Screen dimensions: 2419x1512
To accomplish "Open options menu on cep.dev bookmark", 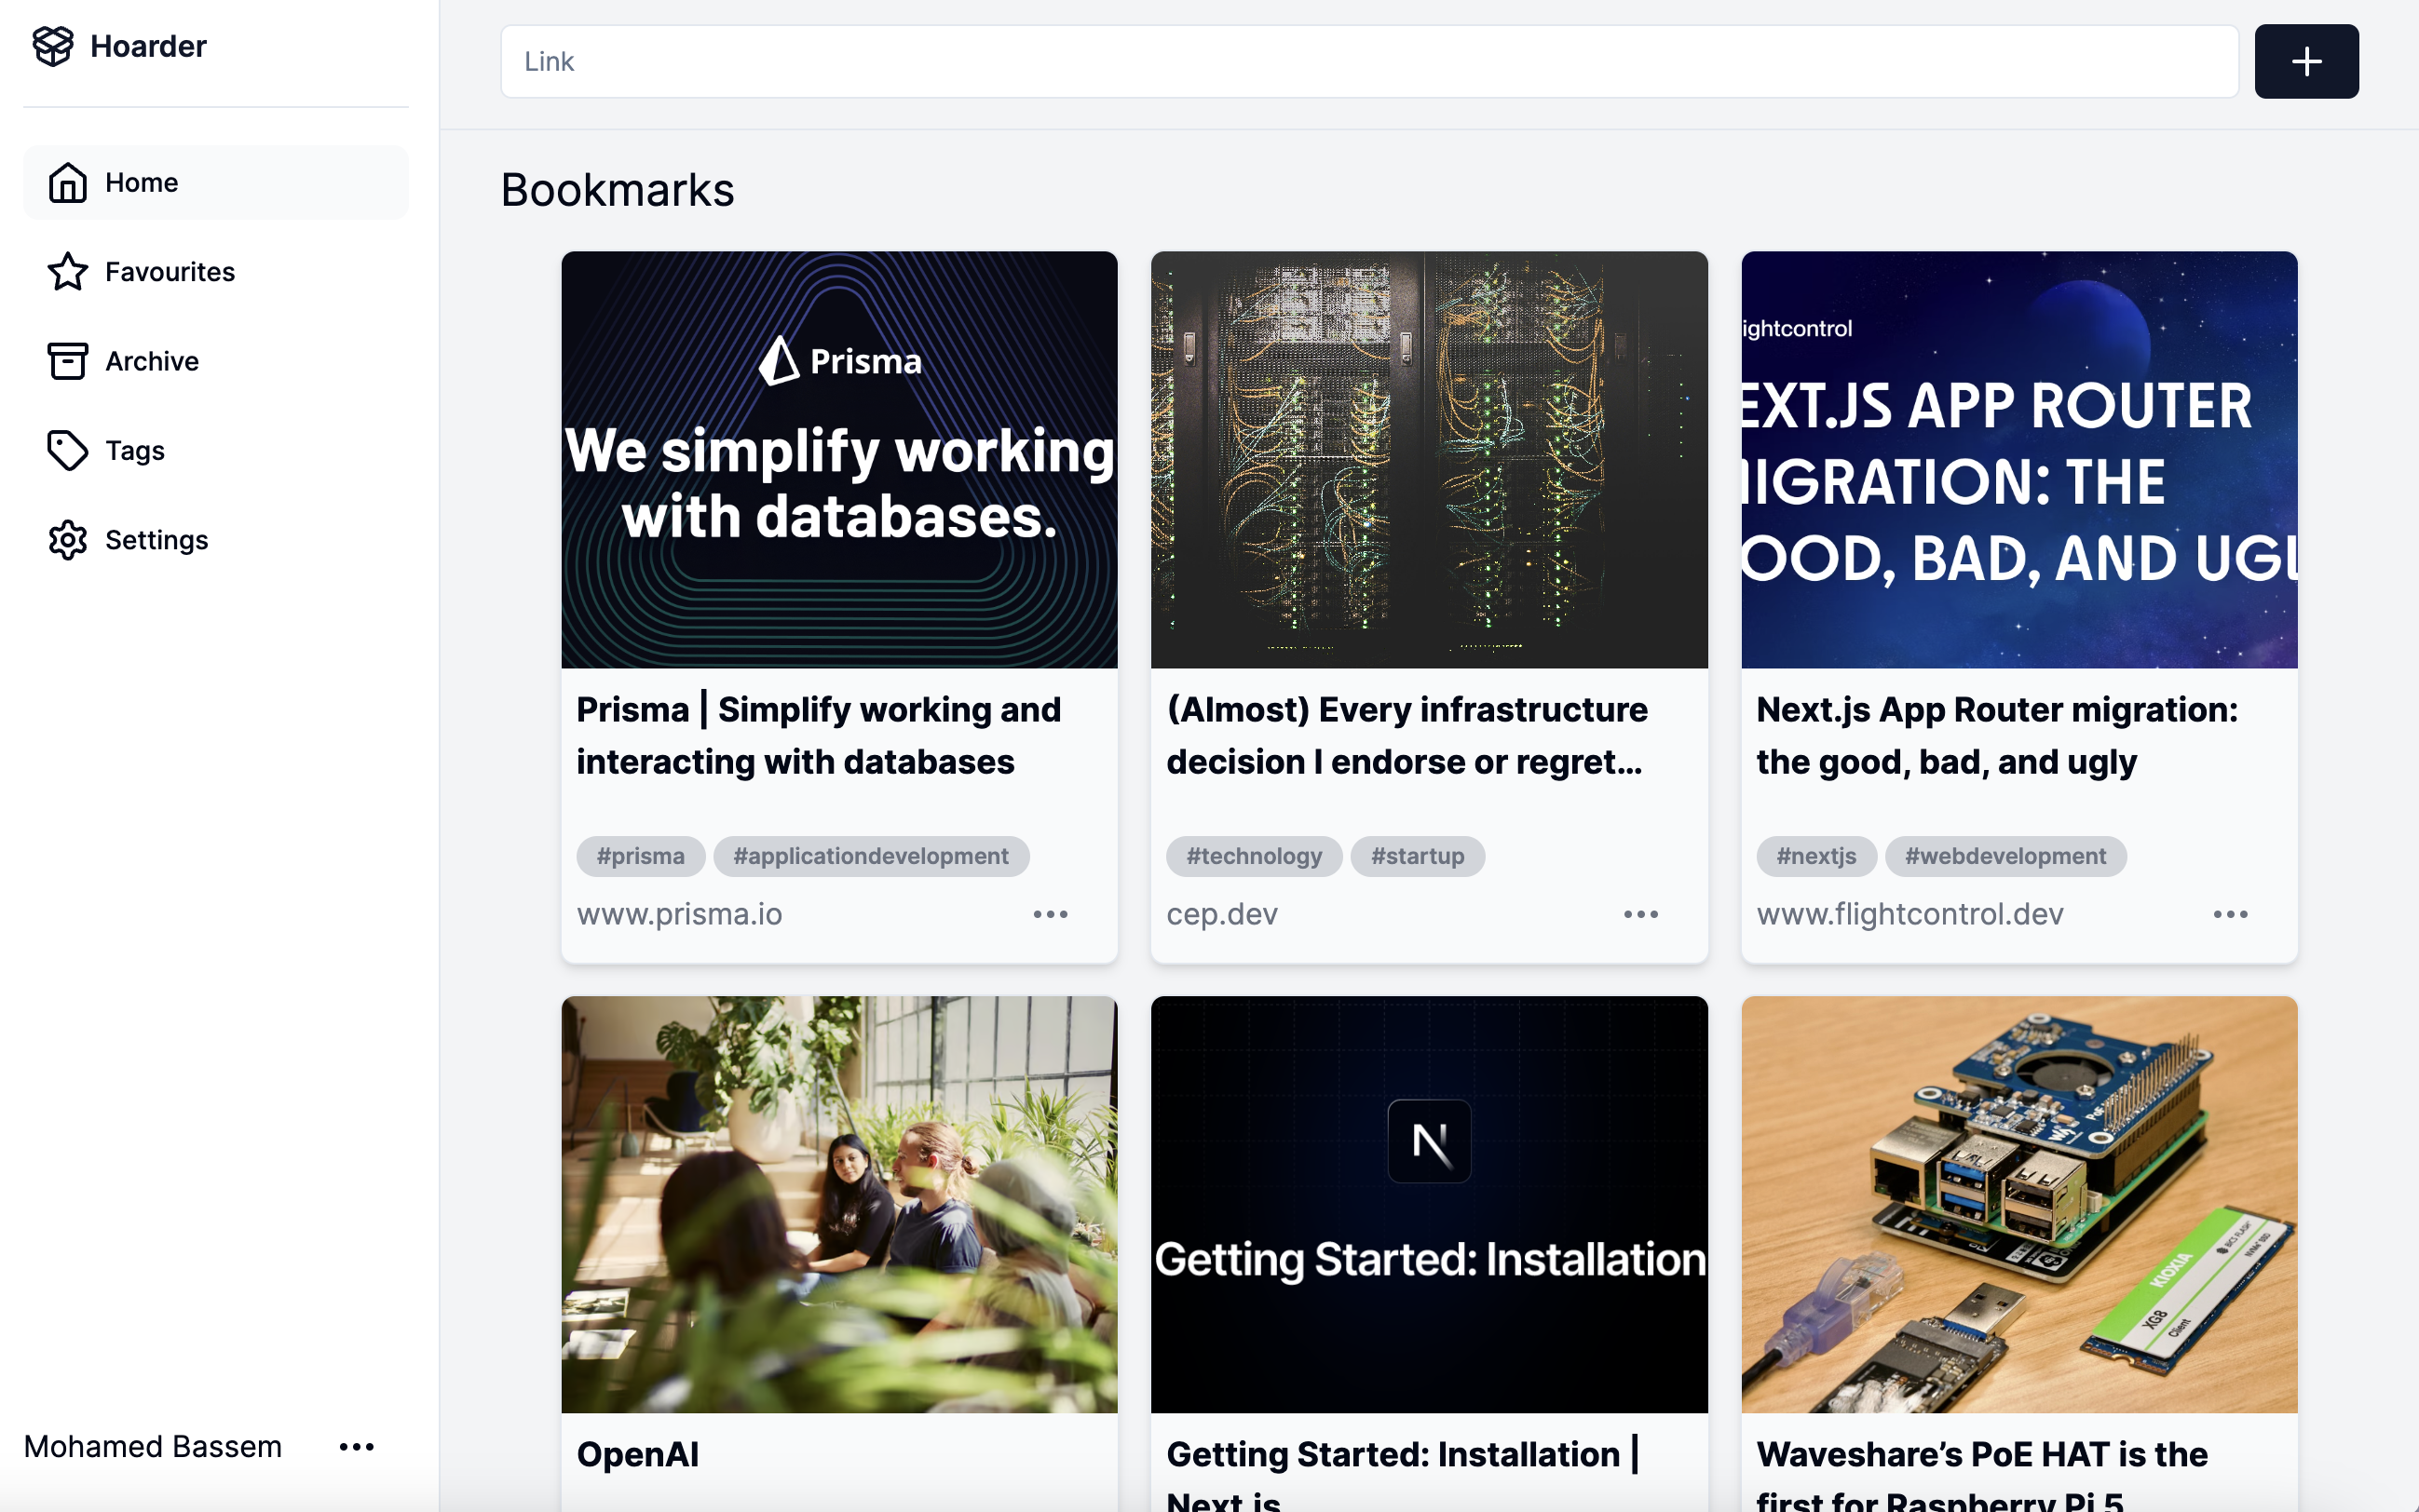I will [x=1640, y=914].
